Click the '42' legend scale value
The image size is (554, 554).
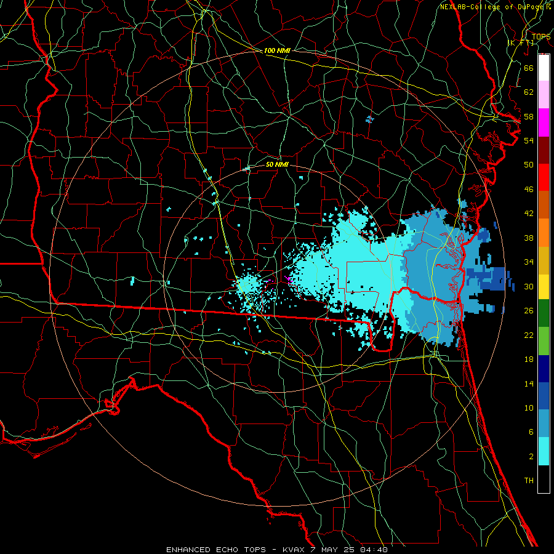[529, 214]
